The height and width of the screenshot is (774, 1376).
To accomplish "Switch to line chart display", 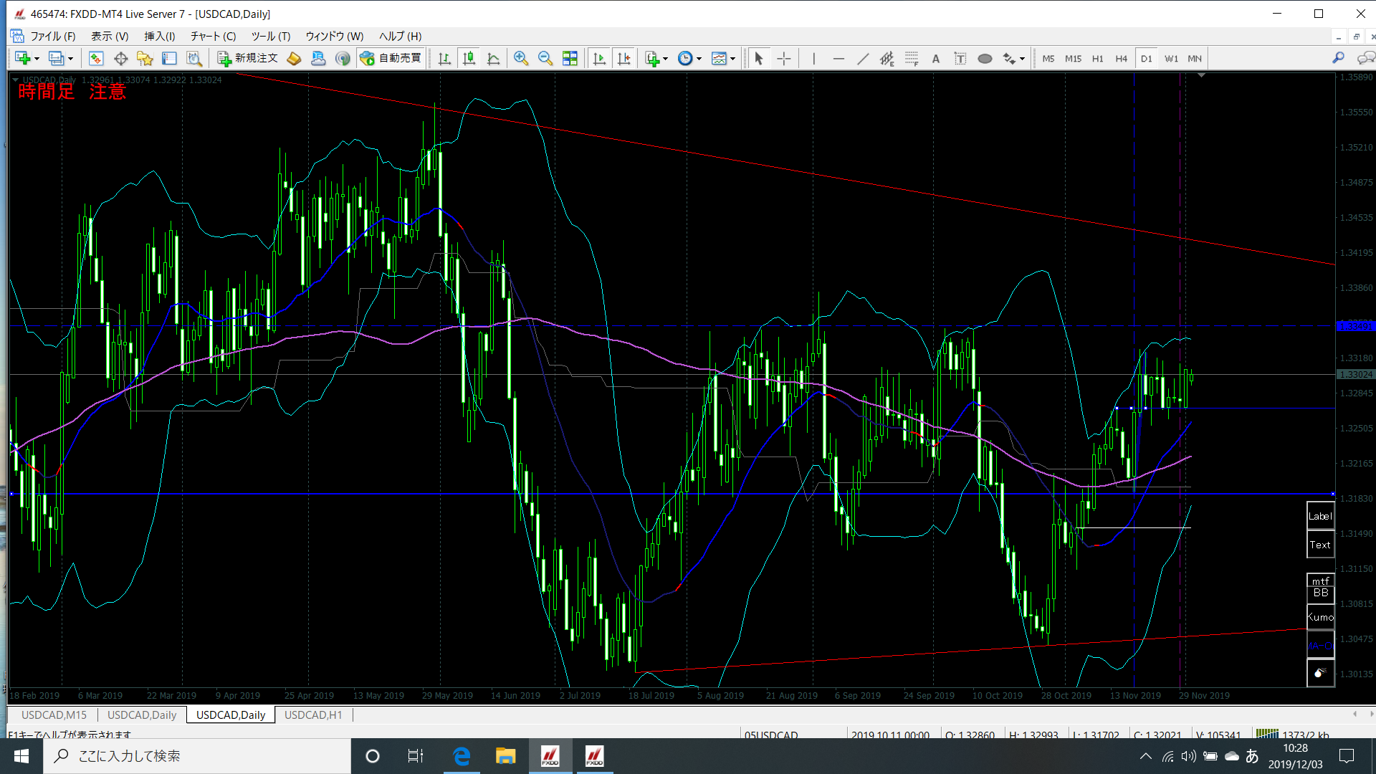I will (494, 59).
